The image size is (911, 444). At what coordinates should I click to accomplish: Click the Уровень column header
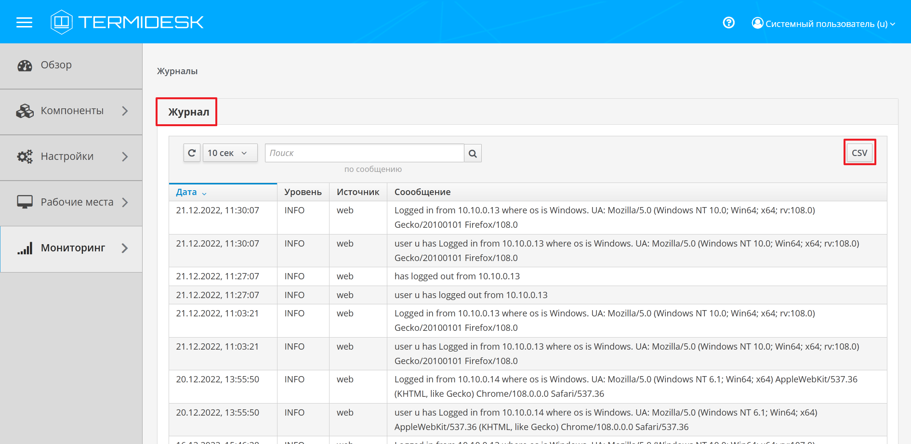tap(303, 192)
